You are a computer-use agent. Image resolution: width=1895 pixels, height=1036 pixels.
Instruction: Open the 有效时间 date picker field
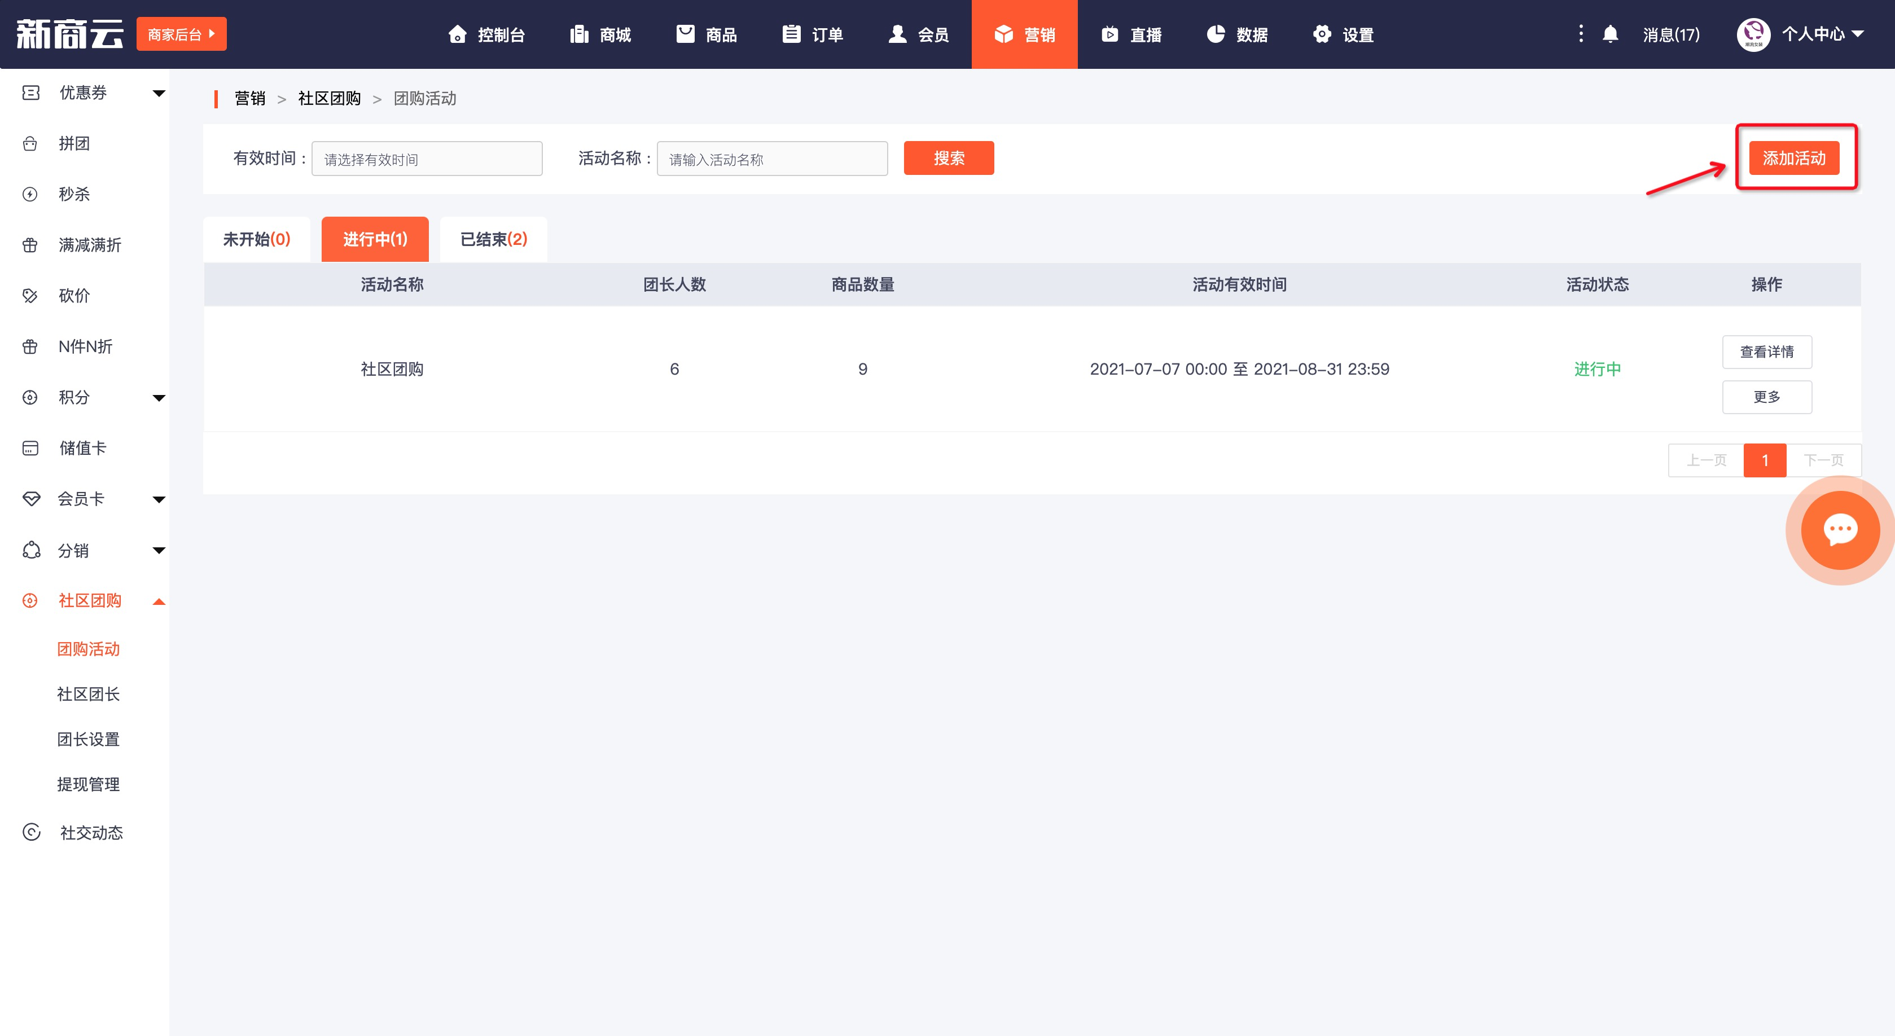click(x=427, y=158)
